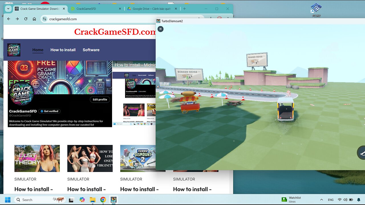
Task: Open site information icon in address bar
Action: point(44,19)
